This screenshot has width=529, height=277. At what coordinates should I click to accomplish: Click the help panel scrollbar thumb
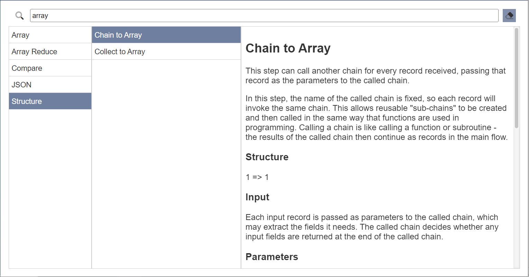517,78
